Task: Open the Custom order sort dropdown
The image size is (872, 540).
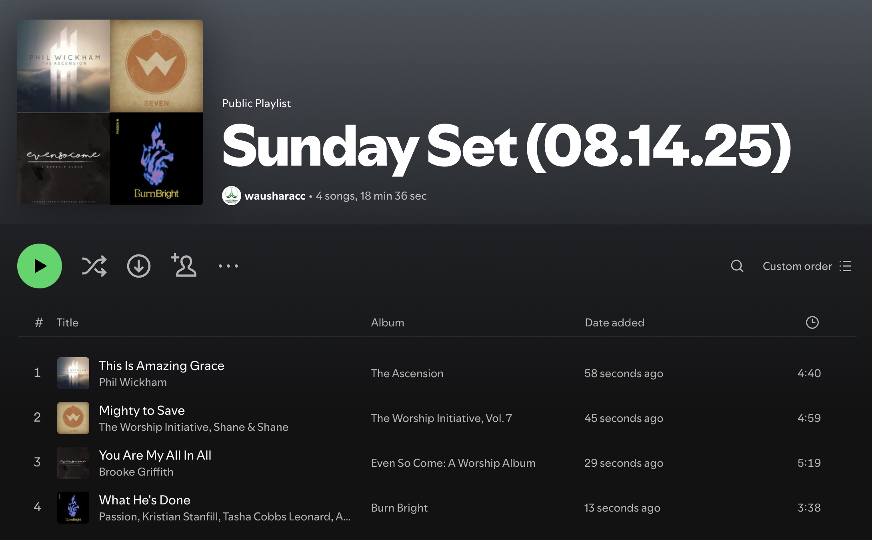Action: click(x=807, y=266)
